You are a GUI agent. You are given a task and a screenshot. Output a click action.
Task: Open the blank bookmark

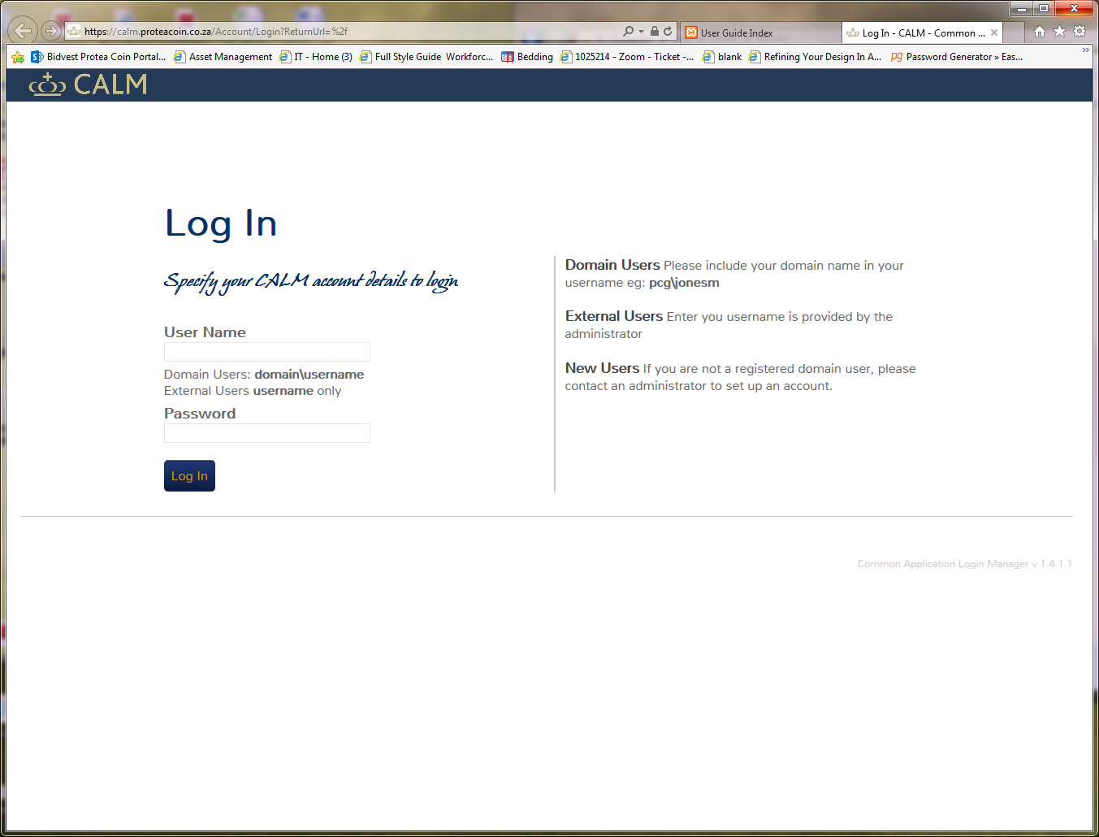coord(722,57)
